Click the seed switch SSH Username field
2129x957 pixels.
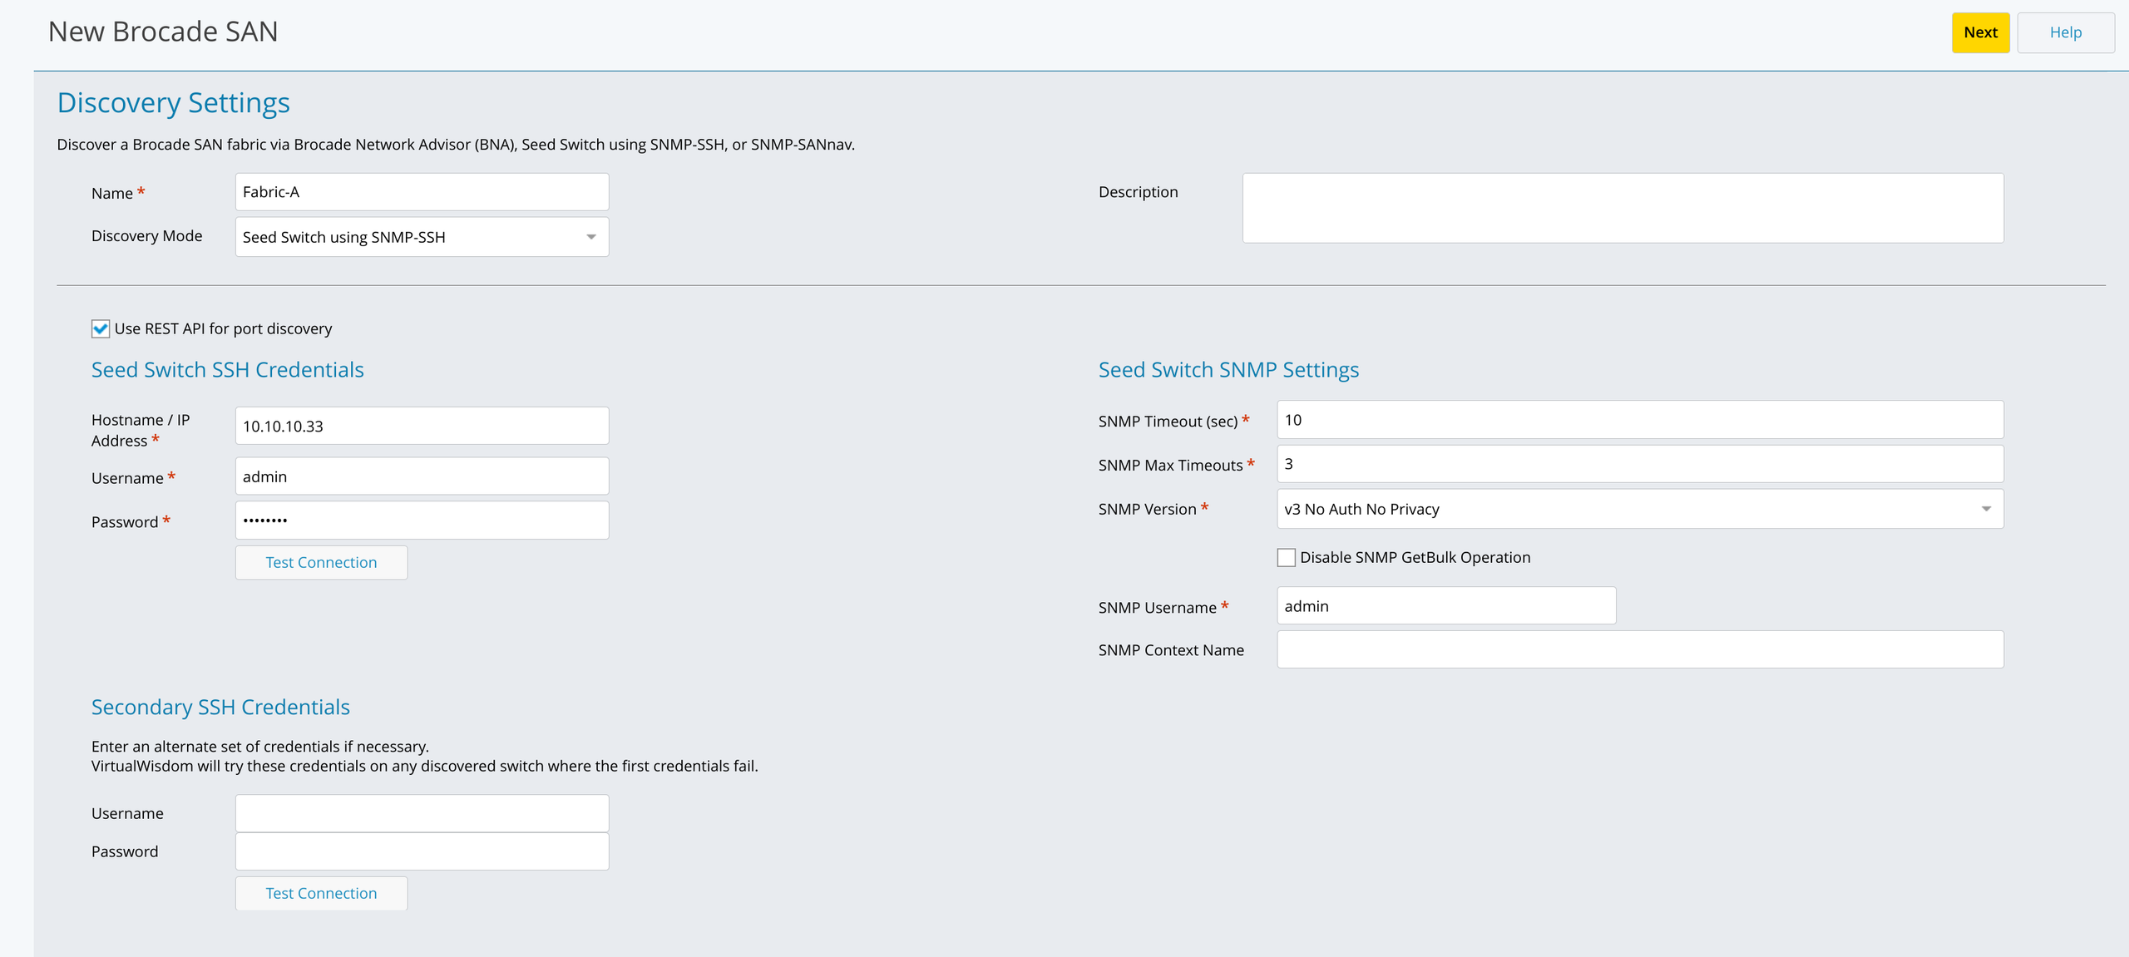[x=422, y=476]
